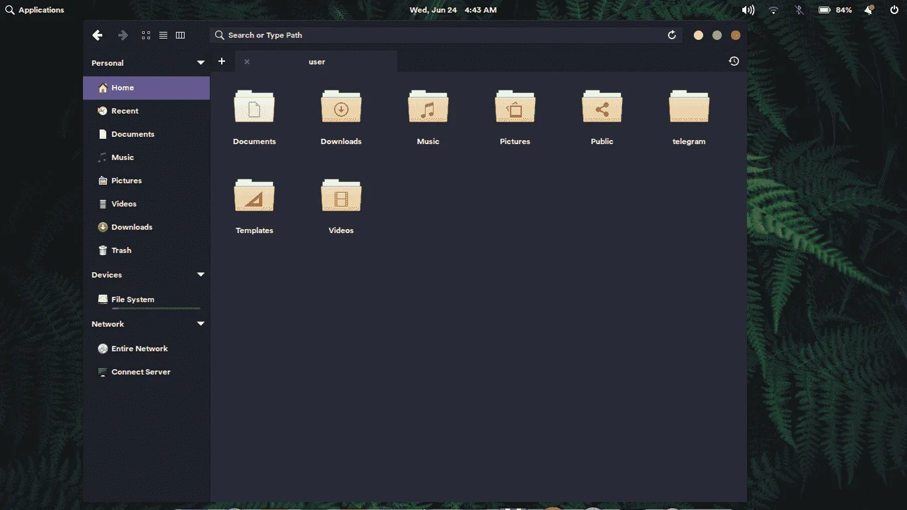Image resolution: width=907 pixels, height=510 pixels.
Task: Select the user tab
Action: (x=317, y=62)
